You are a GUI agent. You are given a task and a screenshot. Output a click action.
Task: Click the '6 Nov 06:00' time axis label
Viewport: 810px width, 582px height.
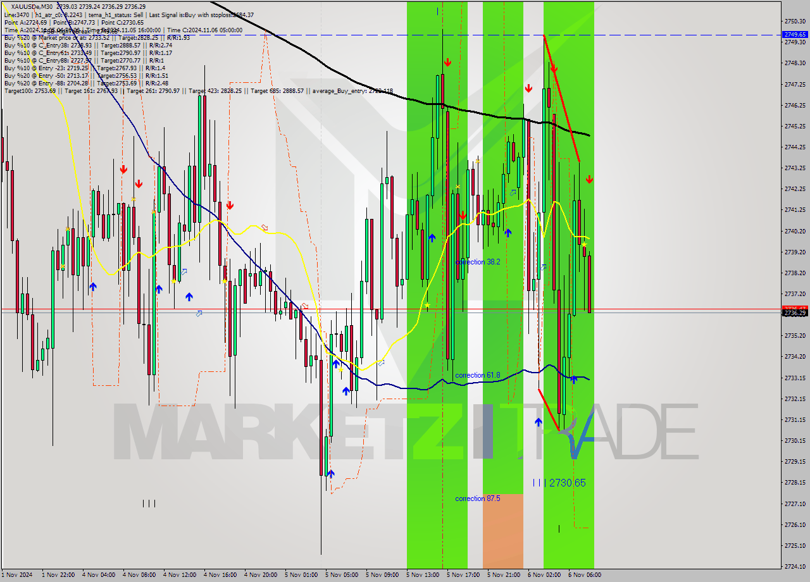(585, 575)
